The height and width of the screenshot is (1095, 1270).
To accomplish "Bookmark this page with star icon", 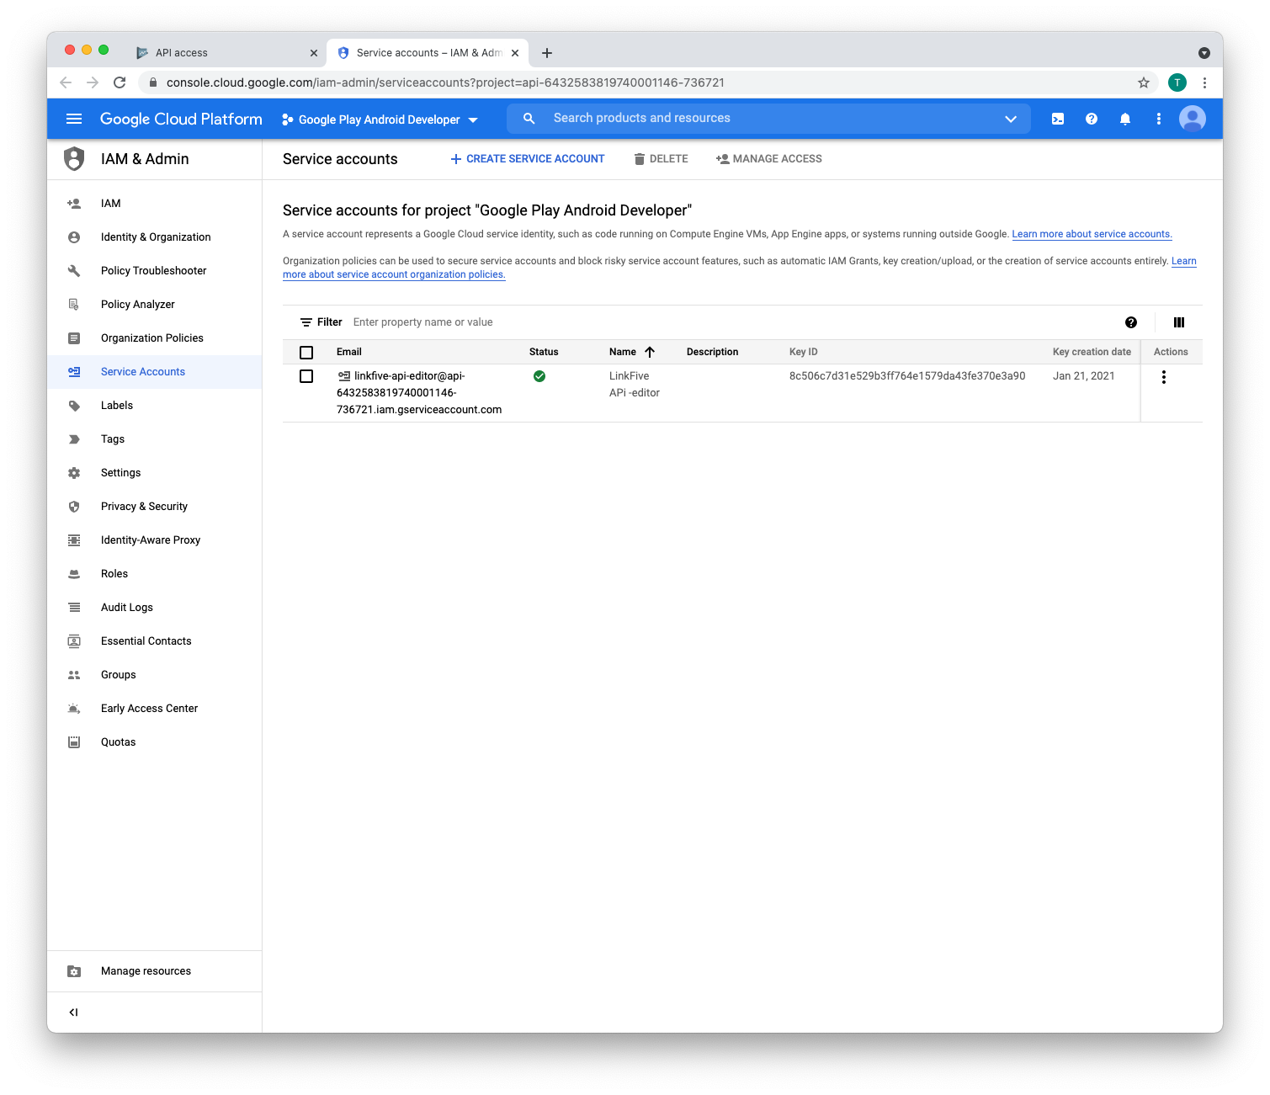I will (1144, 82).
